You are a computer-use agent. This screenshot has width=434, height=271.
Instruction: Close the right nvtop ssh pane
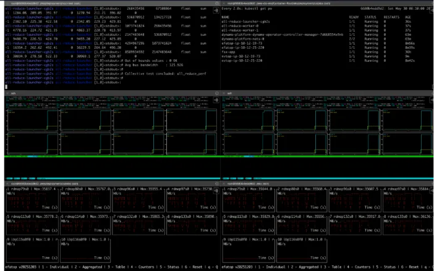[x=224, y=93]
